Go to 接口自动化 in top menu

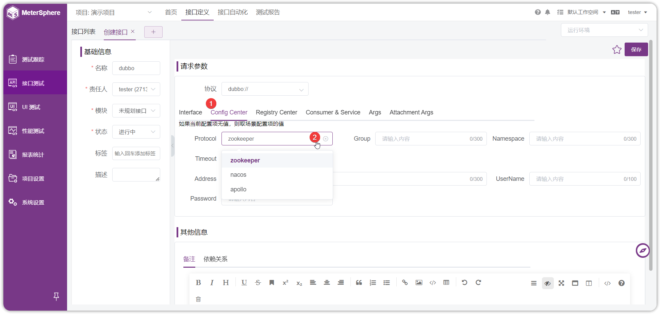pyautogui.click(x=233, y=12)
